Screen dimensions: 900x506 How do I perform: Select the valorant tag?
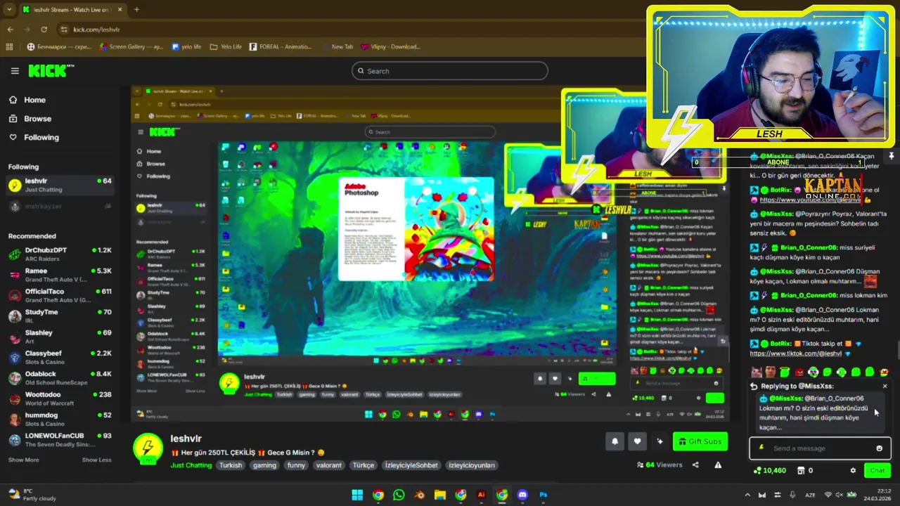[x=328, y=465]
